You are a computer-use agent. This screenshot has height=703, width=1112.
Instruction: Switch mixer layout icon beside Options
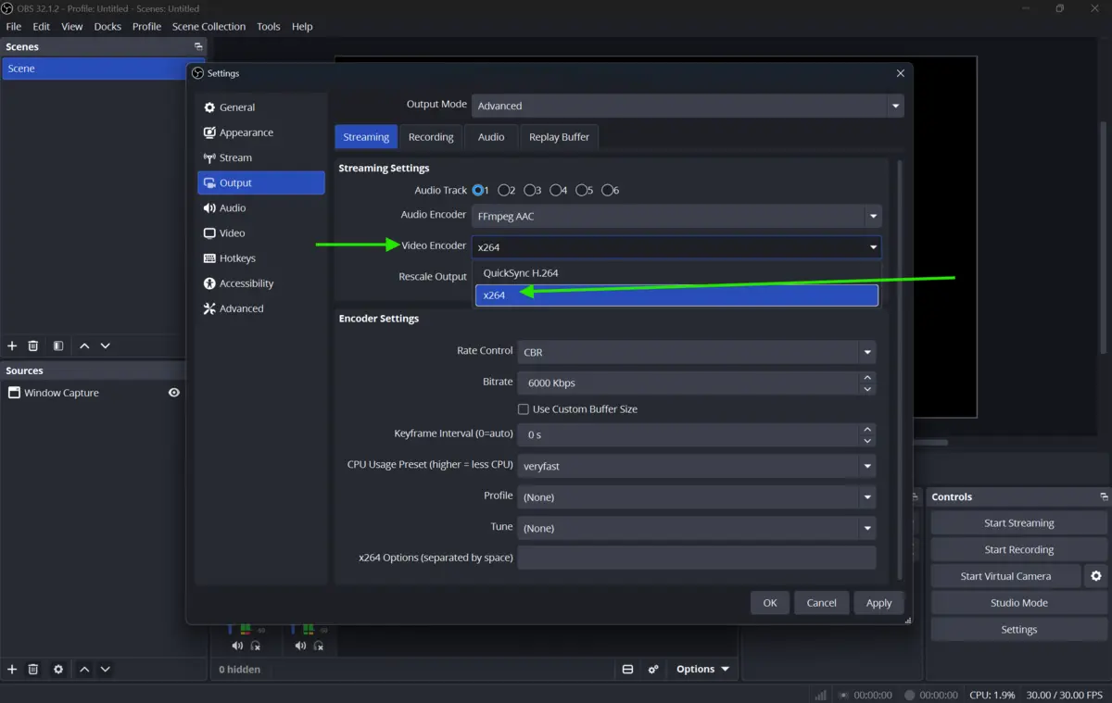tap(627, 669)
